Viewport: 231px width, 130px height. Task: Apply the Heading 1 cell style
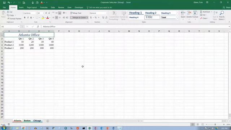pos(136,13)
